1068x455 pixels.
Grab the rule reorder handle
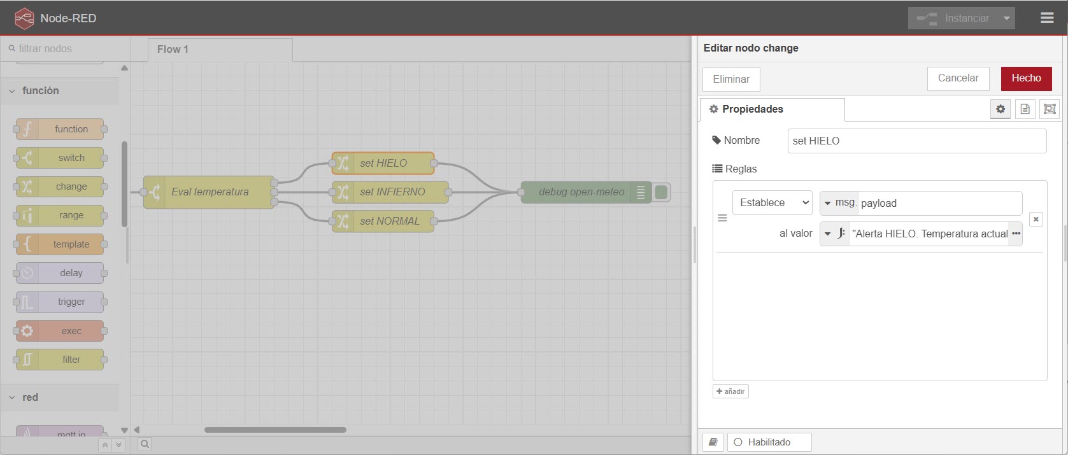pyautogui.click(x=722, y=218)
